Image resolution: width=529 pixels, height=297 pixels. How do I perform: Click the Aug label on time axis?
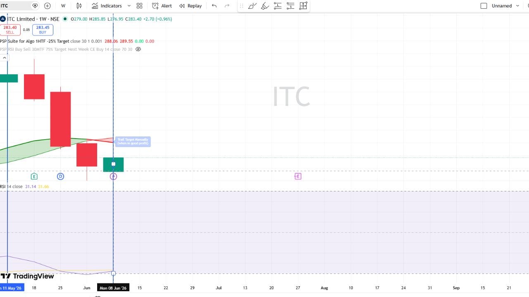324,288
